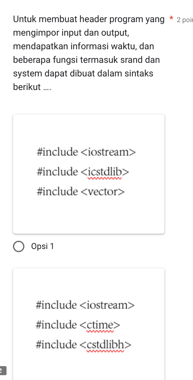Click the icstdlib include line
Viewport: 193px width, 380px height.
tap(83, 172)
